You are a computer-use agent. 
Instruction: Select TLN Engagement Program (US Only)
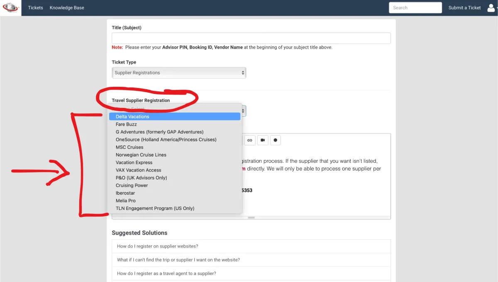(175, 208)
